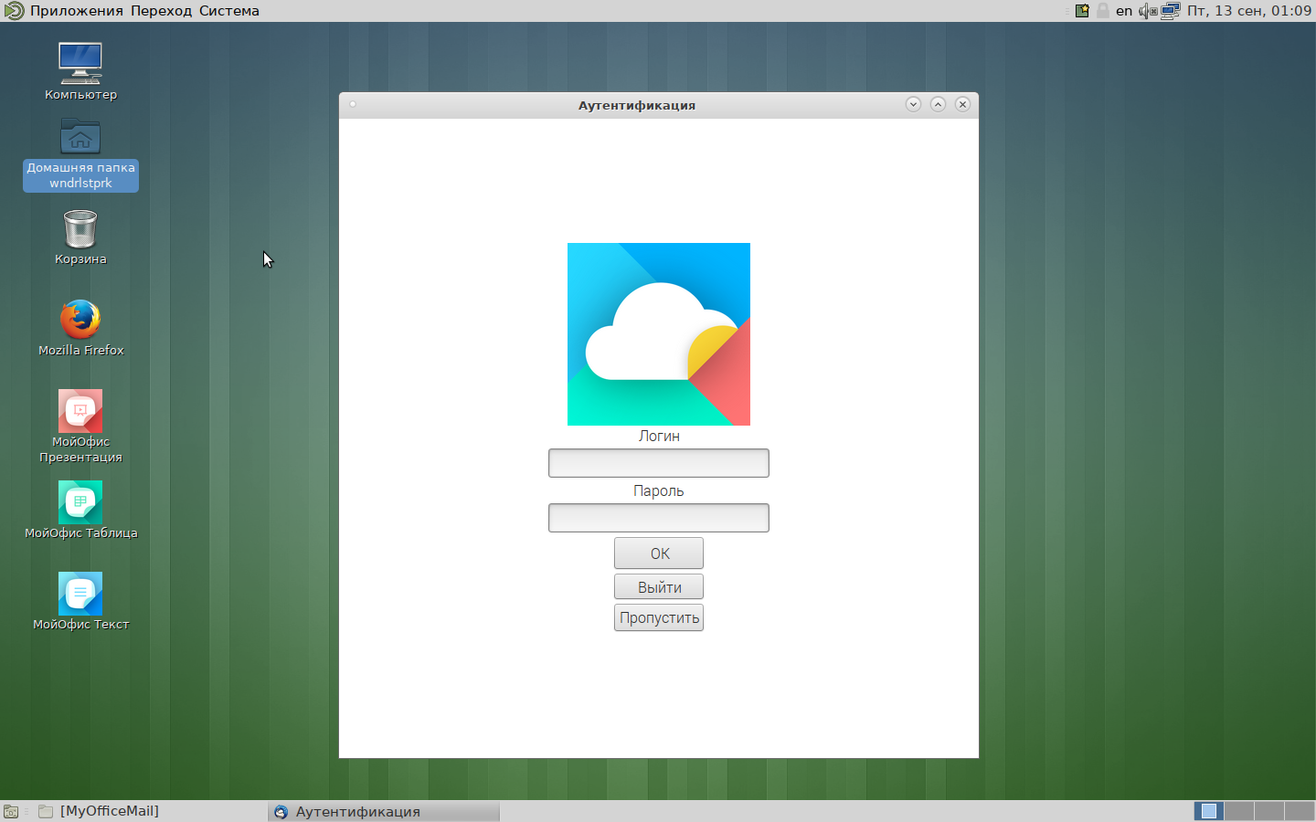The width and height of the screenshot is (1316, 822).
Task: Click the window menu dot in Аутентификация title bar
Action: coord(353,104)
